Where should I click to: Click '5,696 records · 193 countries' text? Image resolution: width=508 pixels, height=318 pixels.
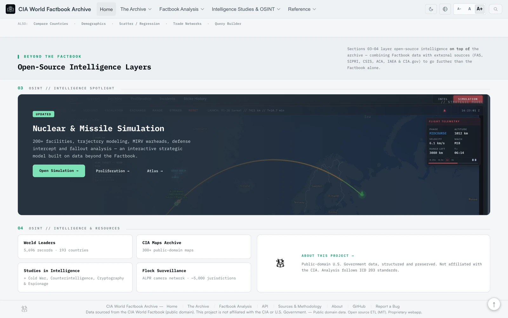click(x=56, y=250)
